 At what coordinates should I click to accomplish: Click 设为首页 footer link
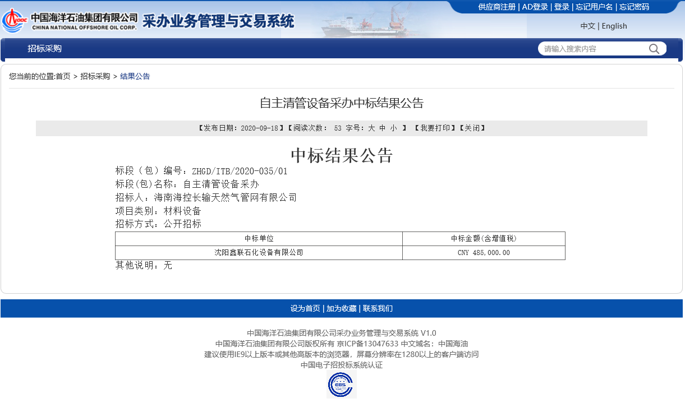click(305, 308)
